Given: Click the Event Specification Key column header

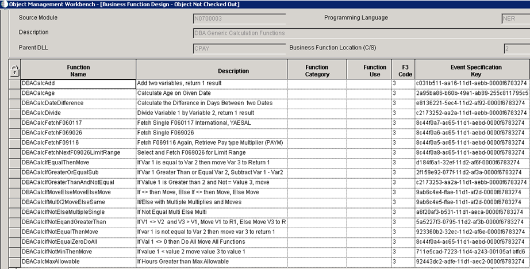Looking at the screenshot, I should point(473,70).
